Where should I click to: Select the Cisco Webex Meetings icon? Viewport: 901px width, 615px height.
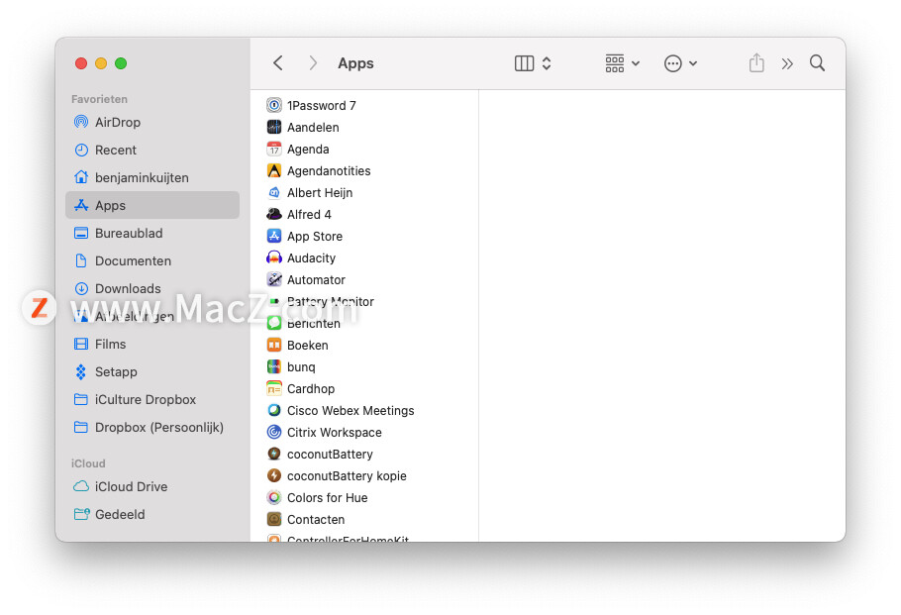pyautogui.click(x=274, y=410)
